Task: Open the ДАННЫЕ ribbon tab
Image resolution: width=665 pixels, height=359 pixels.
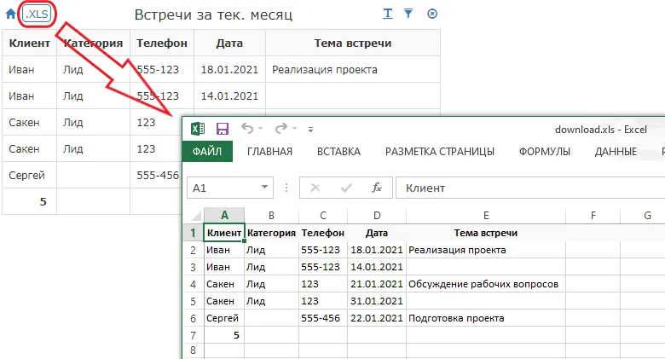Action: 616,152
